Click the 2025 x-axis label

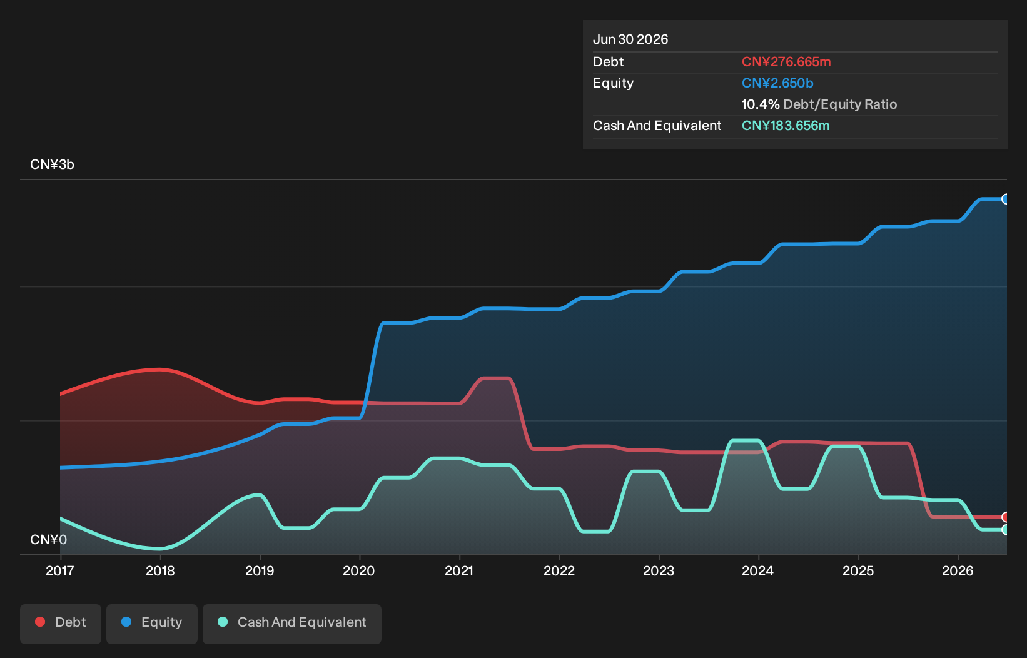[858, 570]
